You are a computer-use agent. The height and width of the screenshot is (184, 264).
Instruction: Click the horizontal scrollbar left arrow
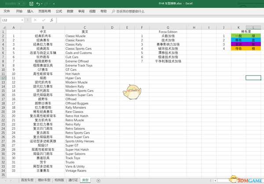(x=215, y=180)
